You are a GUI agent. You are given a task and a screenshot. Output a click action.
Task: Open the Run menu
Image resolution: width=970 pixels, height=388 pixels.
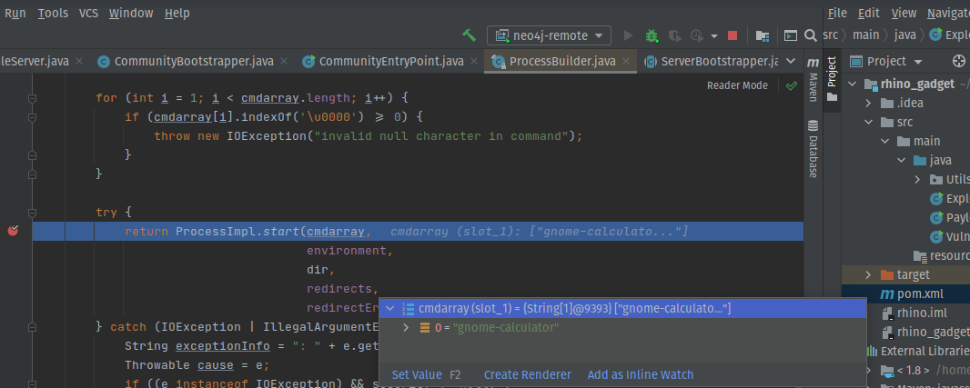15,13
